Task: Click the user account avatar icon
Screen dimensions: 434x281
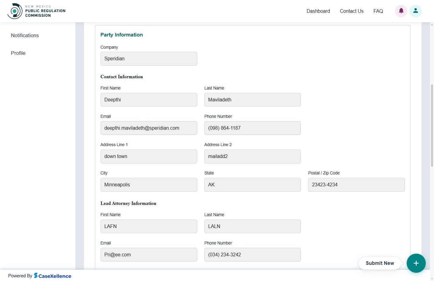Action: (x=415, y=11)
